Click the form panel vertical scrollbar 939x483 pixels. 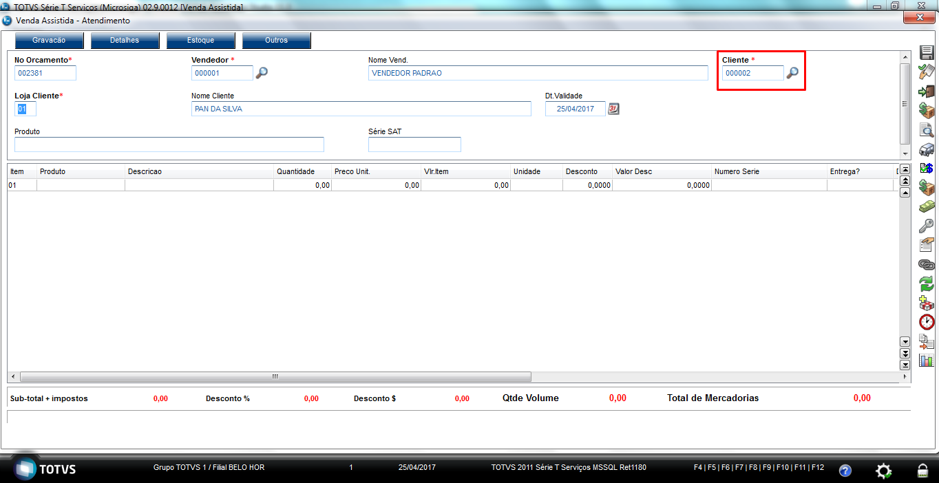click(x=905, y=105)
